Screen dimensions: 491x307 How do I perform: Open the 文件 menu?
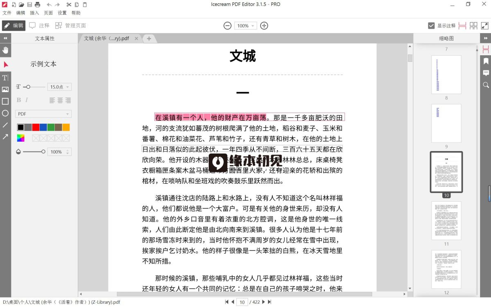click(7, 13)
